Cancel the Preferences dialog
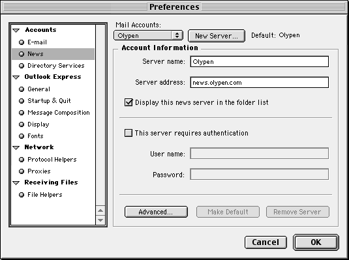 (x=266, y=242)
